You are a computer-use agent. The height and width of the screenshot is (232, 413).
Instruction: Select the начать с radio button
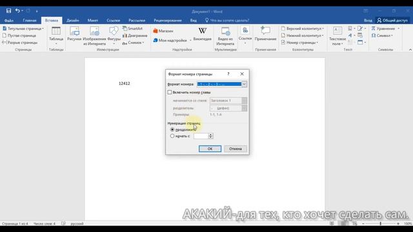172,136
